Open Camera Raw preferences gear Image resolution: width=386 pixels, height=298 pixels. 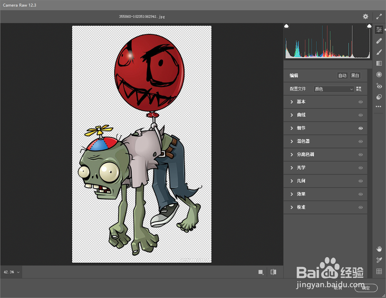tap(366, 16)
